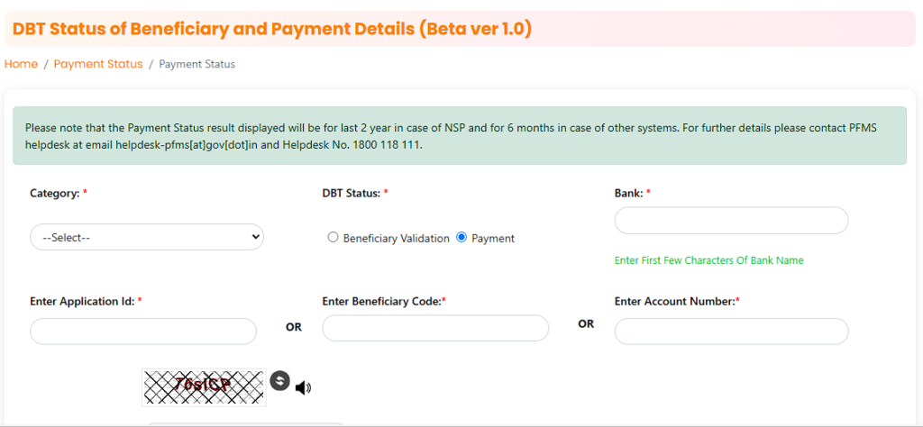The height and width of the screenshot is (427, 923).
Task: Select the Payment radio button
Action: [461, 238]
